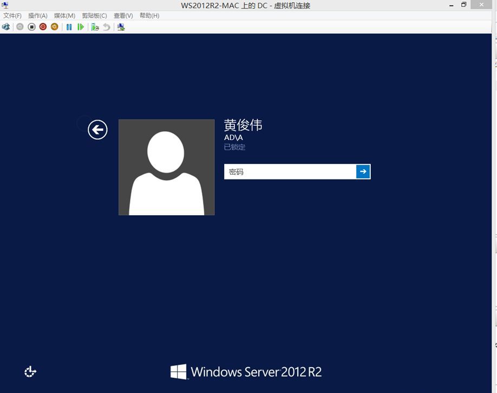Screen dimensions: 497x393
Task: Open the 帮助(H) menu
Action: coord(149,16)
